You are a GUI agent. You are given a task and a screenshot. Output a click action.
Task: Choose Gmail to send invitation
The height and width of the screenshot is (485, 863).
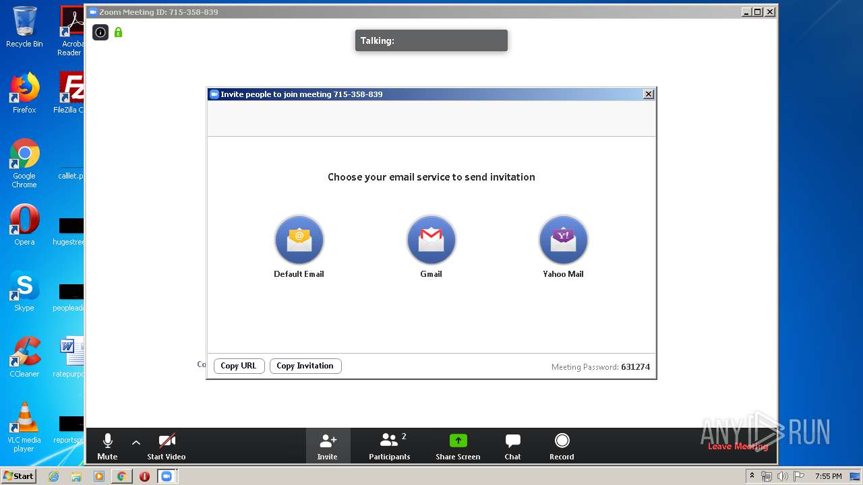point(431,246)
